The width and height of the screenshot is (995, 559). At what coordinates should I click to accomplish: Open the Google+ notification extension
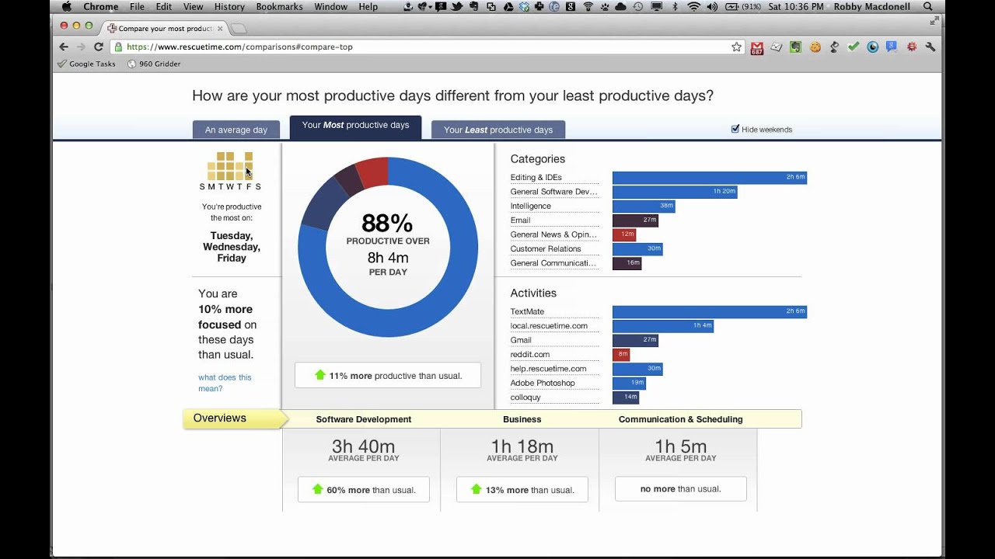pos(892,47)
